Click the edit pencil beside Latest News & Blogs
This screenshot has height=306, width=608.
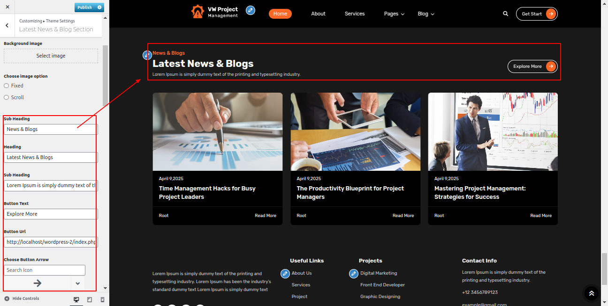(147, 55)
